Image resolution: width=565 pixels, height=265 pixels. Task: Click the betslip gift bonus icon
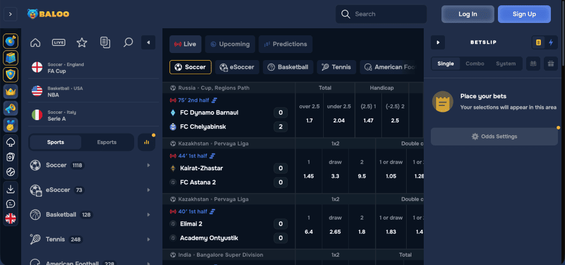pos(551,64)
